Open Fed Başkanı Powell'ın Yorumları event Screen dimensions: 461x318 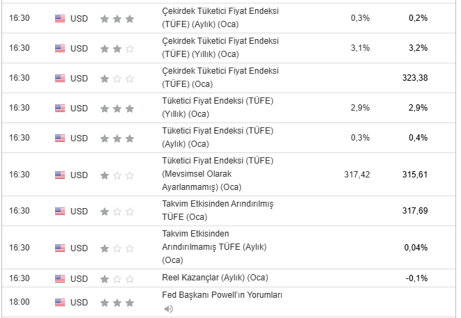[222, 295]
